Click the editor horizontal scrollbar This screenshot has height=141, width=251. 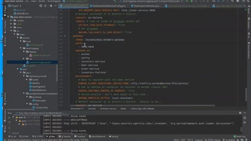pos(142,105)
